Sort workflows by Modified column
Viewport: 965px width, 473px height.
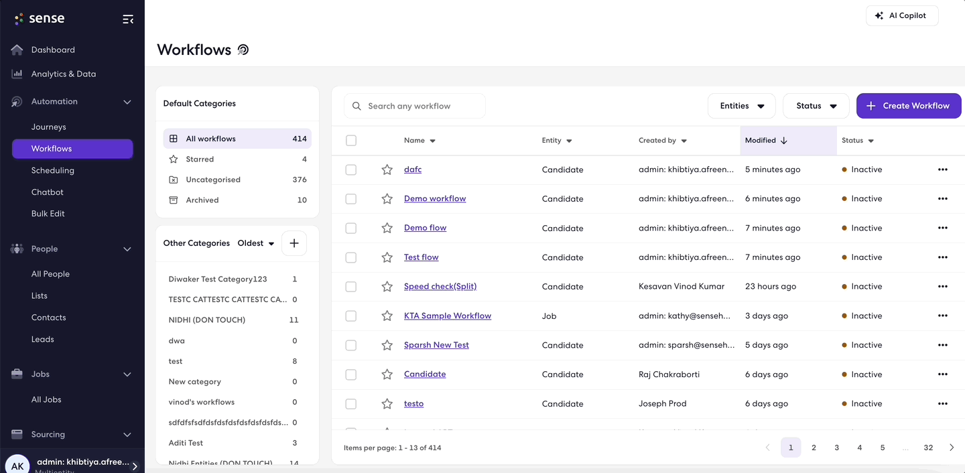764,140
